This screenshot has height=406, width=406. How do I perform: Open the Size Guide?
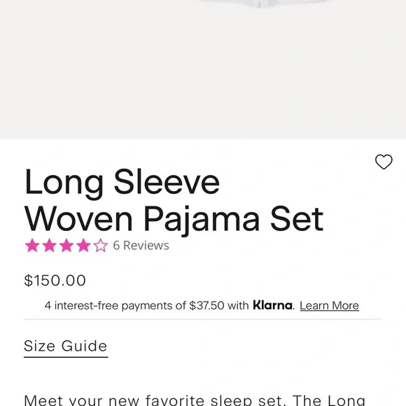click(x=66, y=346)
